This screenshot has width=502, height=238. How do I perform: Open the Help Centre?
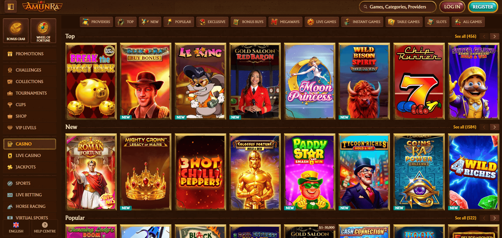pos(45,228)
